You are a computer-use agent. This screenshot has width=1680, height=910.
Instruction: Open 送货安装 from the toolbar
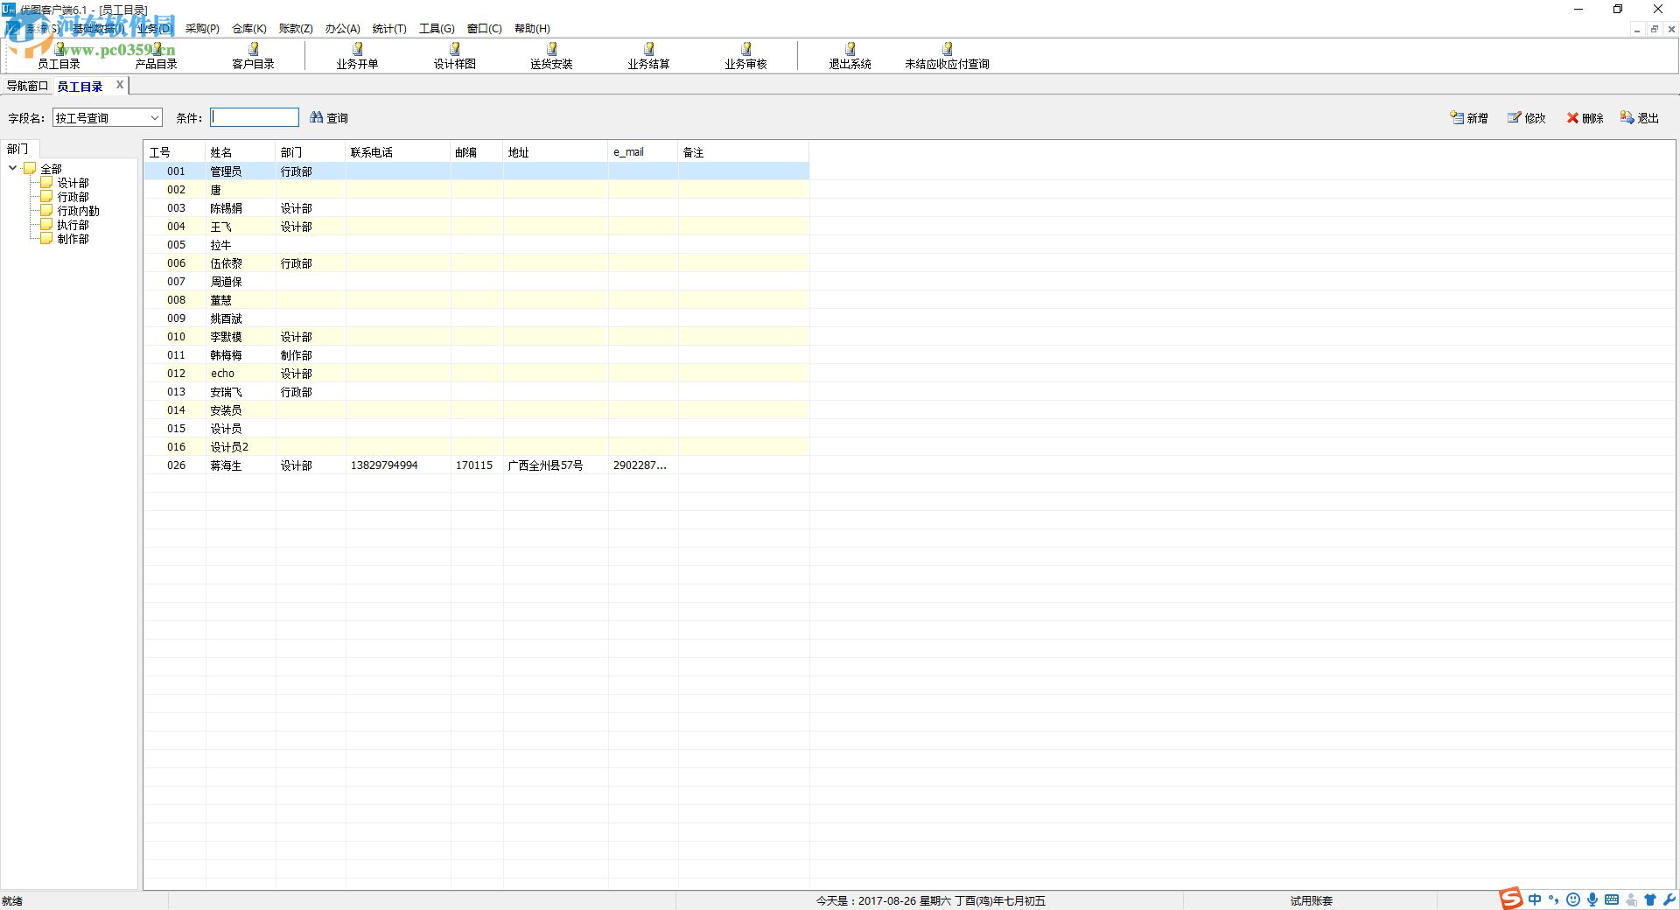click(x=551, y=56)
